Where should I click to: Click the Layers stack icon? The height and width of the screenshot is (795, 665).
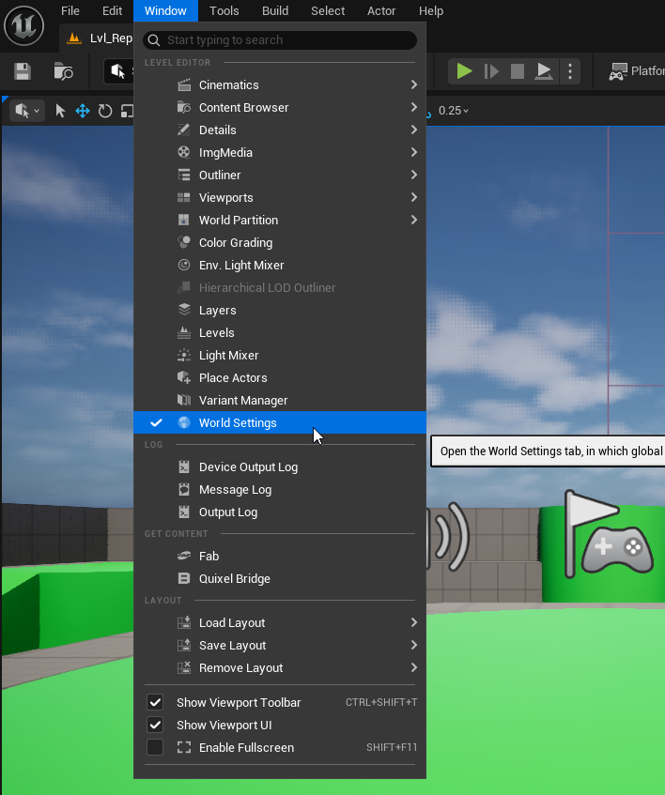tap(183, 310)
